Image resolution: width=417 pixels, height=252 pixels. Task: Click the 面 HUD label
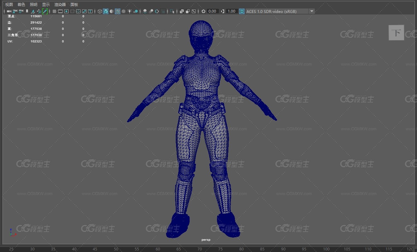(9, 29)
